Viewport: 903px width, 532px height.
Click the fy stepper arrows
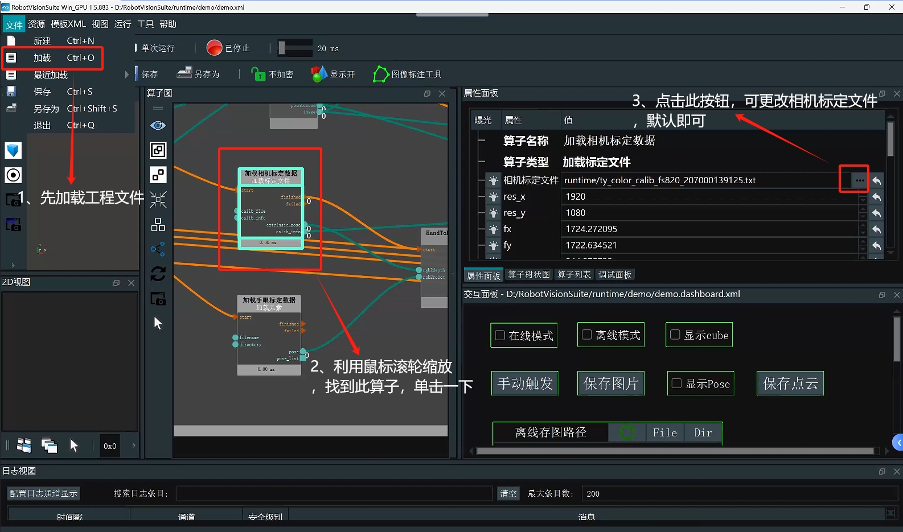tap(863, 245)
